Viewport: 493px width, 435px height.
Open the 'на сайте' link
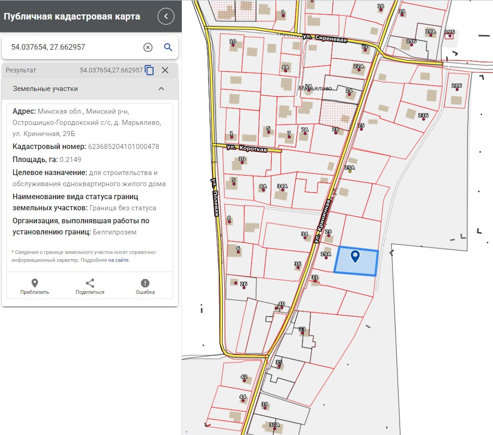coord(119,260)
